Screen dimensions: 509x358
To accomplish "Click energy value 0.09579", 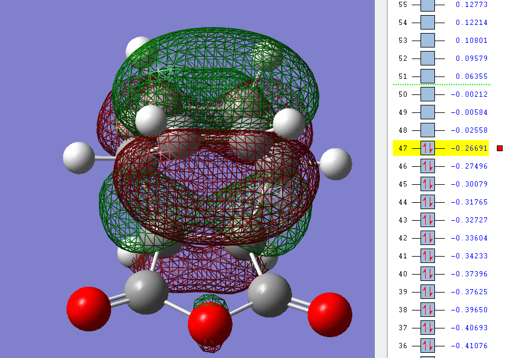I will [471, 58].
